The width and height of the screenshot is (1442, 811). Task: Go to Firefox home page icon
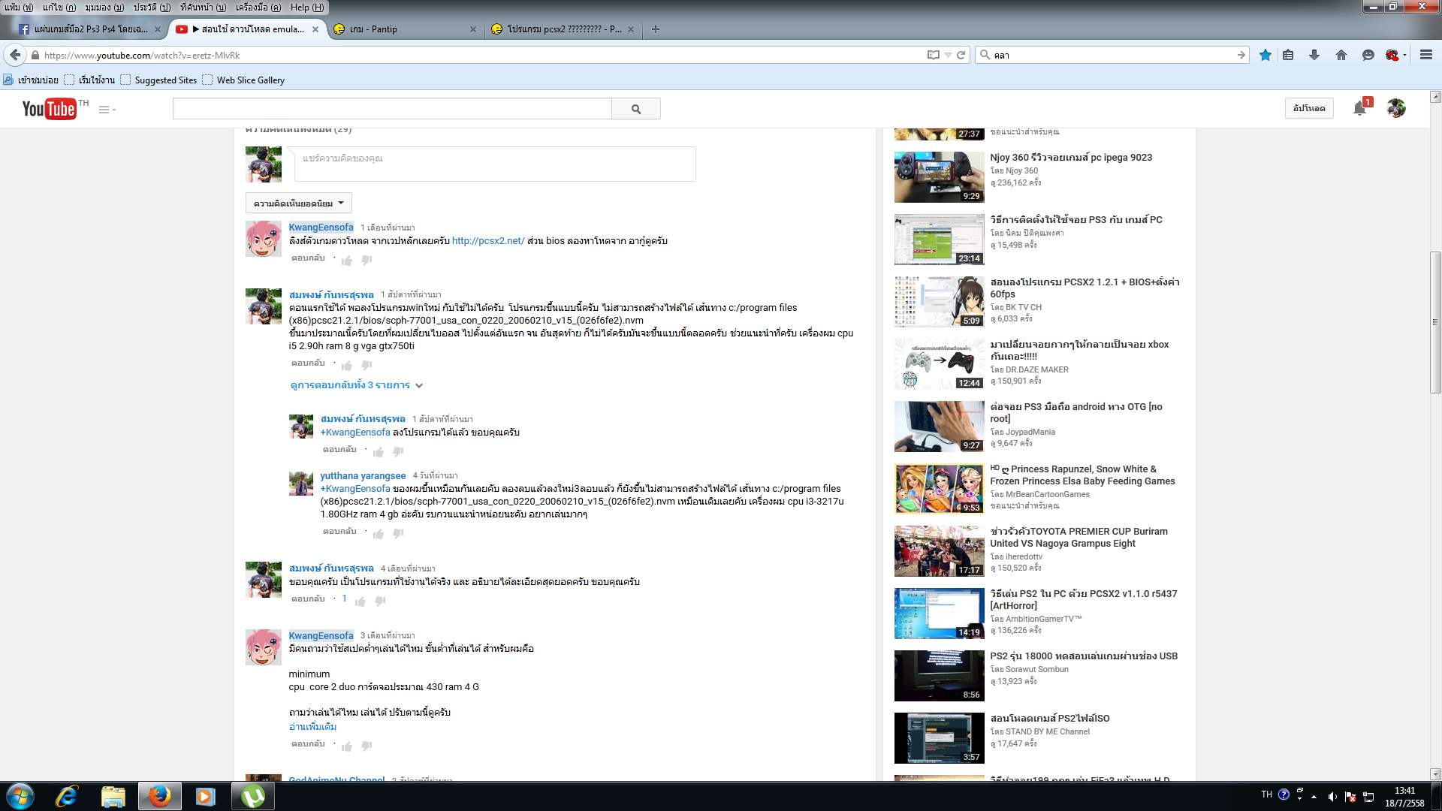1341,55
